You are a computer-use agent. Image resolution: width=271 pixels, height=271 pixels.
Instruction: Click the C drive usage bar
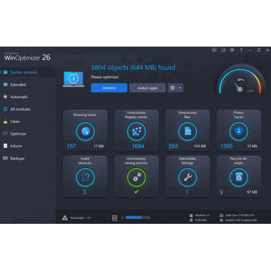138,217
